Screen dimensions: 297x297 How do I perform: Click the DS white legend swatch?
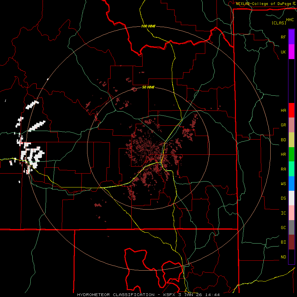pos(291,198)
